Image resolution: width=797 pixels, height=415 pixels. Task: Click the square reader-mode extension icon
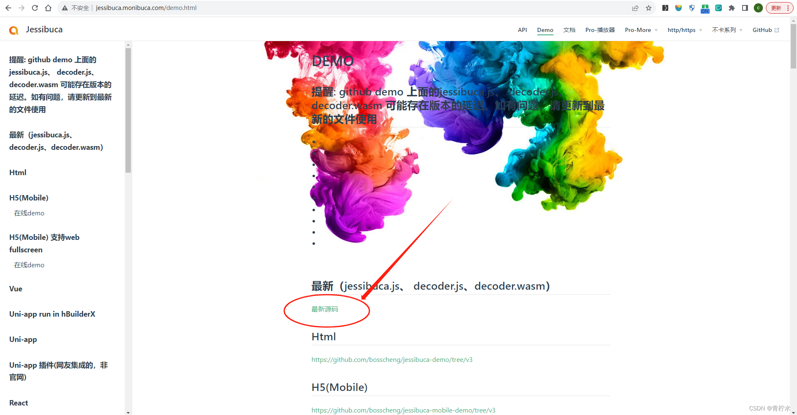(x=745, y=8)
